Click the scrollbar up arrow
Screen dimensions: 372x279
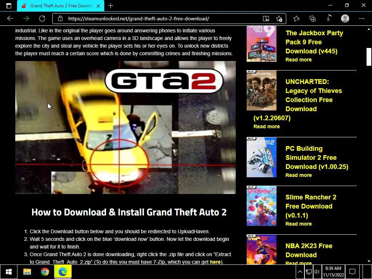click(x=369, y=29)
